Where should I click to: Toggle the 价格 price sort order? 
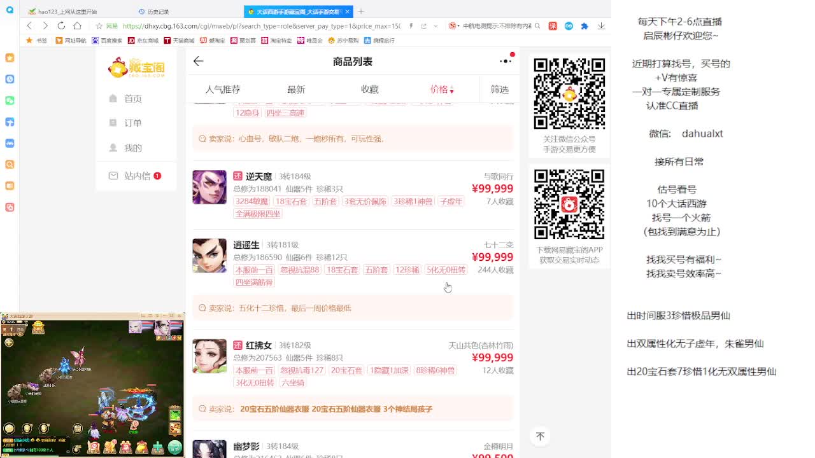(442, 90)
